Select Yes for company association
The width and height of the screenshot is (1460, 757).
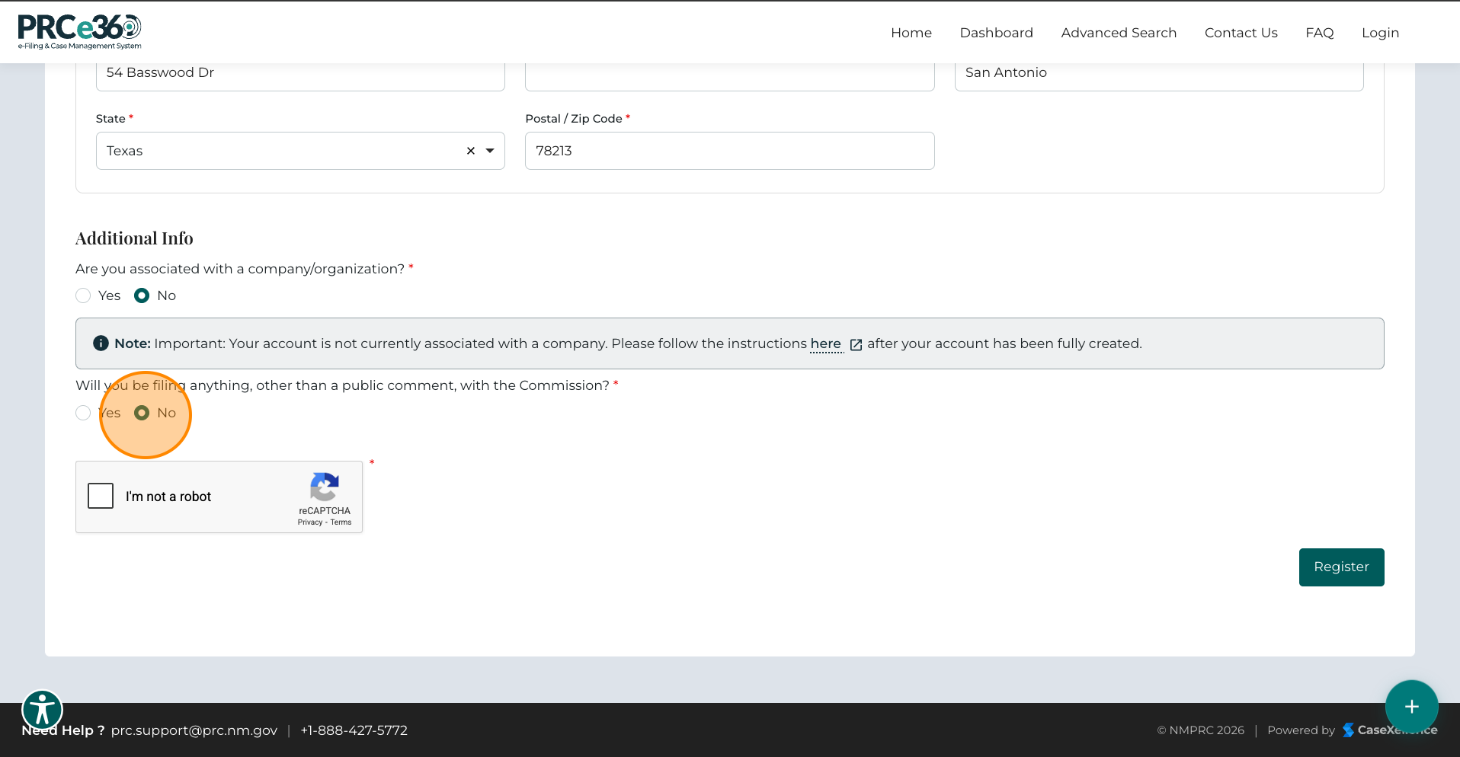click(83, 295)
